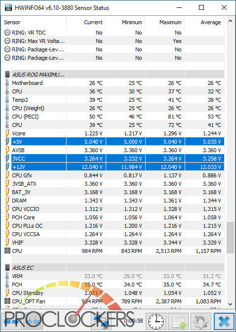The image size is (236, 332).
Task: Click chip icon beside ASUS EC
Action: 7,268
